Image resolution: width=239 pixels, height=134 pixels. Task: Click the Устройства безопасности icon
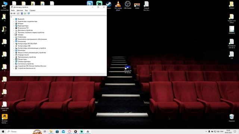tap(16, 68)
